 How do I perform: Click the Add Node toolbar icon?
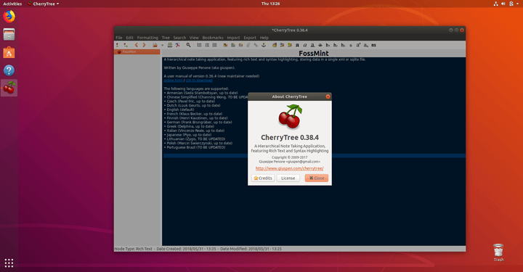coord(118,45)
